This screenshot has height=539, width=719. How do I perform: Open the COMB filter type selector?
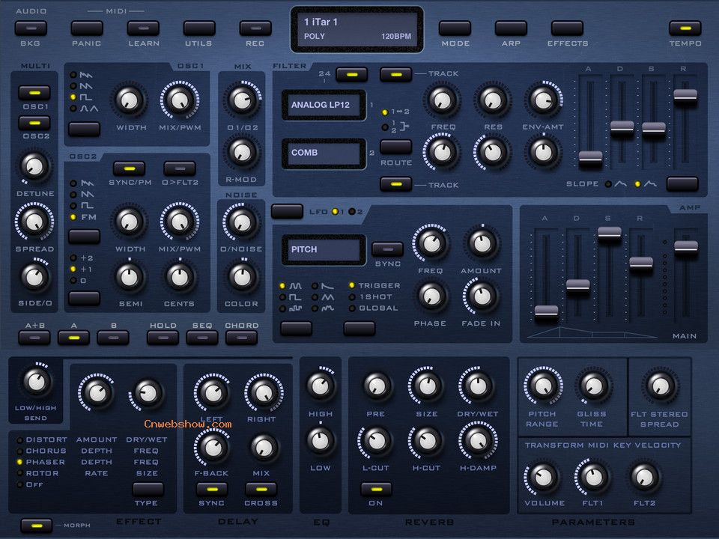[324, 153]
